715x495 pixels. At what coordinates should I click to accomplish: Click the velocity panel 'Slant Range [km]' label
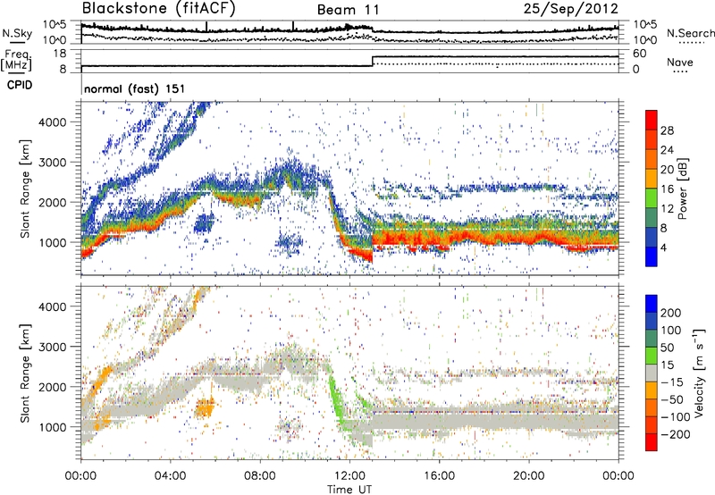click(x=25, y=373)
